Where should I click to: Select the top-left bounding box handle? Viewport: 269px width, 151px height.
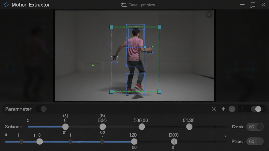tap(111, 27)
